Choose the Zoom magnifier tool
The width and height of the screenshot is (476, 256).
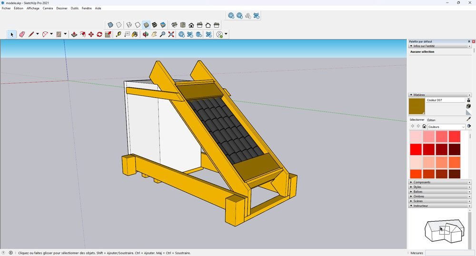163,34
